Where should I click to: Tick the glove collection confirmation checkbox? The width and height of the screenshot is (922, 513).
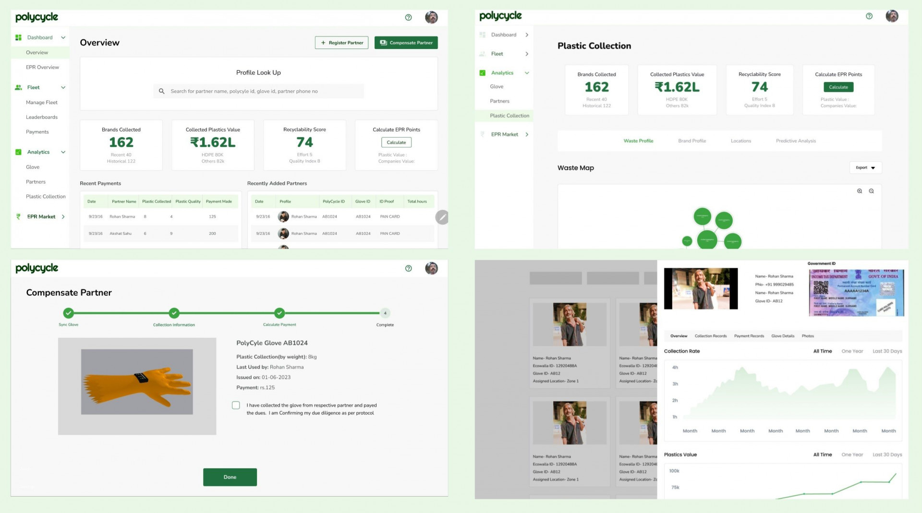point(236,406)
